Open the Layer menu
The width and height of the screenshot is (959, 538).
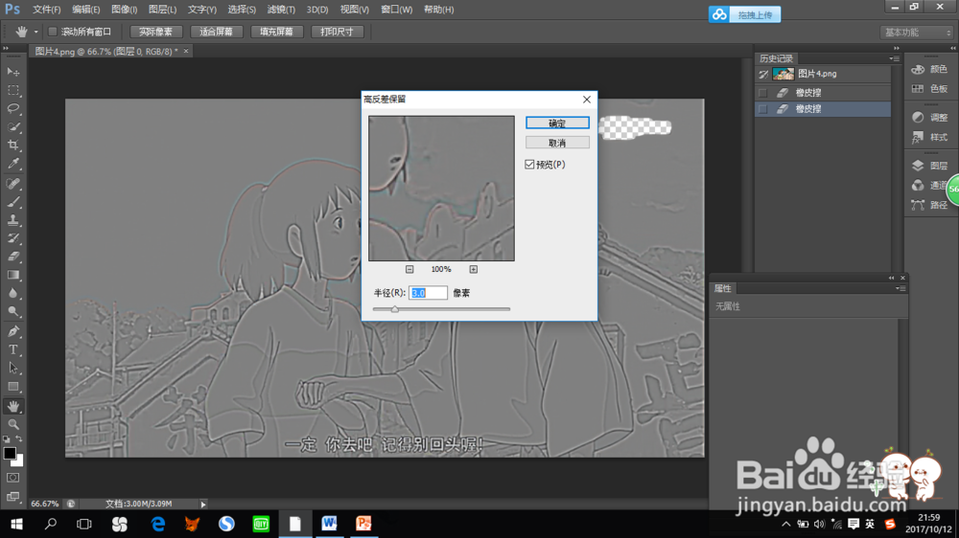163,10
